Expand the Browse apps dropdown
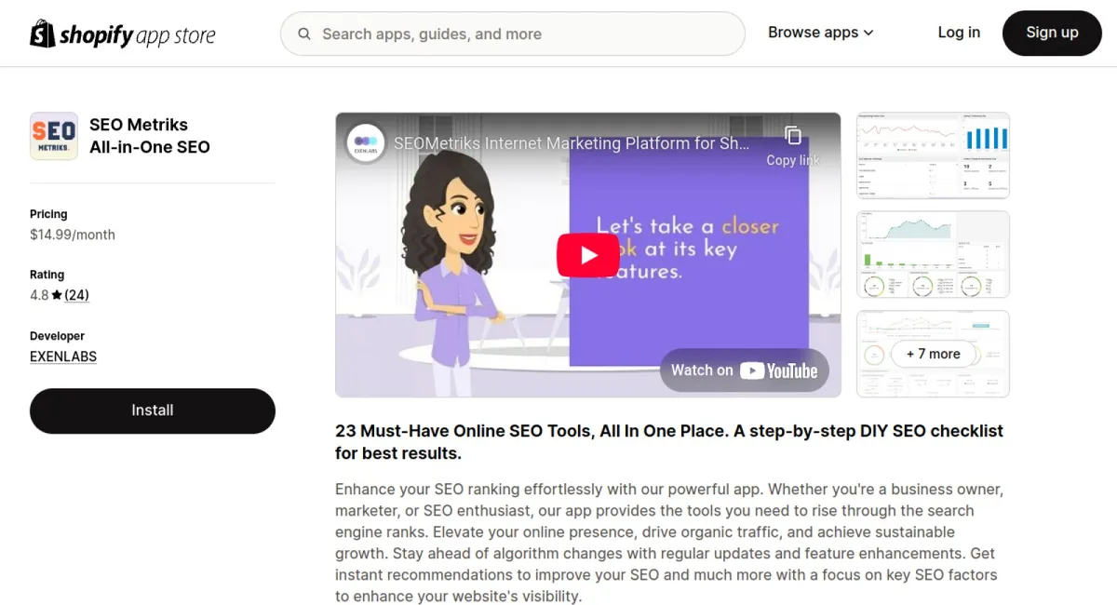Image resolution: width=1117 pixels, height=605 pixels. click(x=821, y=33)
